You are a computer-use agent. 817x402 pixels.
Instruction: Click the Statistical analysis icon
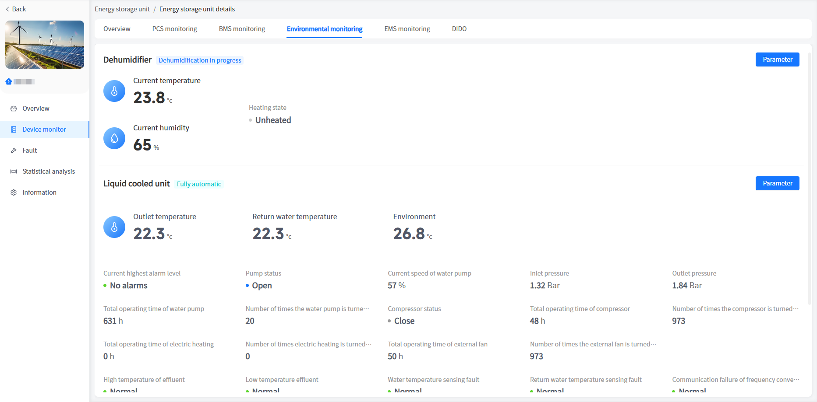point(14,171)
